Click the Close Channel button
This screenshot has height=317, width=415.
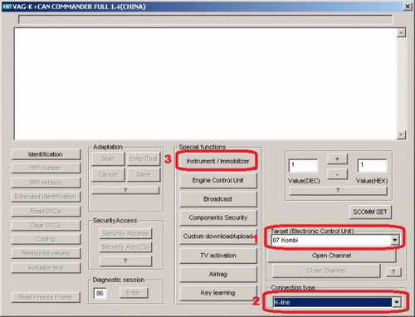click(x=326, y=271)
